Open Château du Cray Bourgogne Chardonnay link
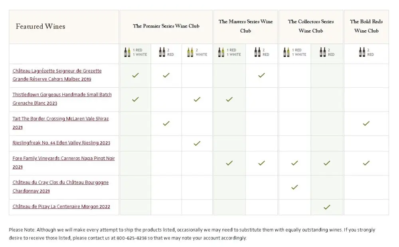 60,186
